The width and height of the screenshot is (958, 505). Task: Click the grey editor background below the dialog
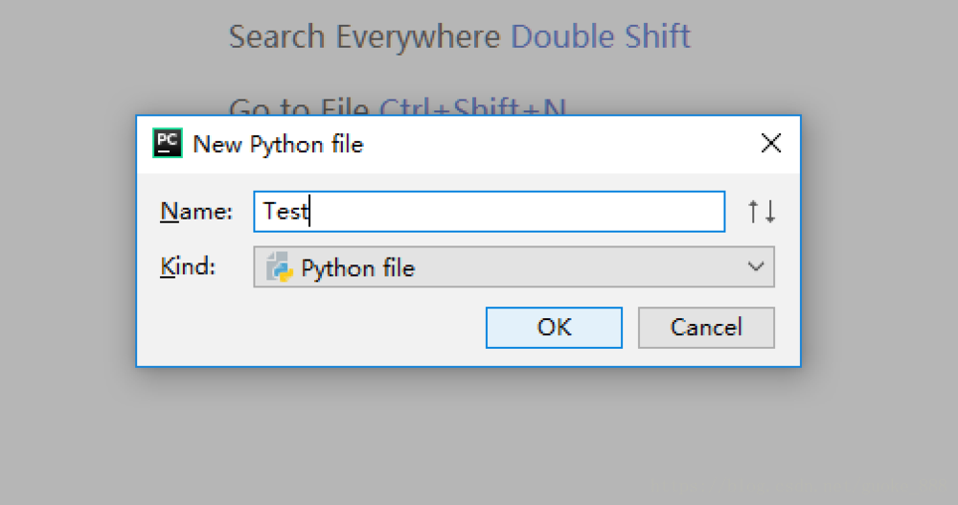coord(468,434)
